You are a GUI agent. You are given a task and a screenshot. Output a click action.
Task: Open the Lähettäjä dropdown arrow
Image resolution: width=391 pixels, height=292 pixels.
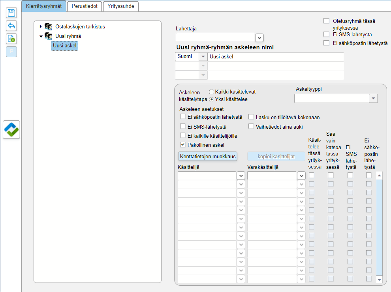click(259, 38)
